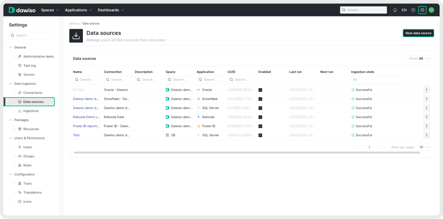The height and width of the screenshot is (219, 443).
Task: Click the green user avatar icon
Action: point(431,10)
